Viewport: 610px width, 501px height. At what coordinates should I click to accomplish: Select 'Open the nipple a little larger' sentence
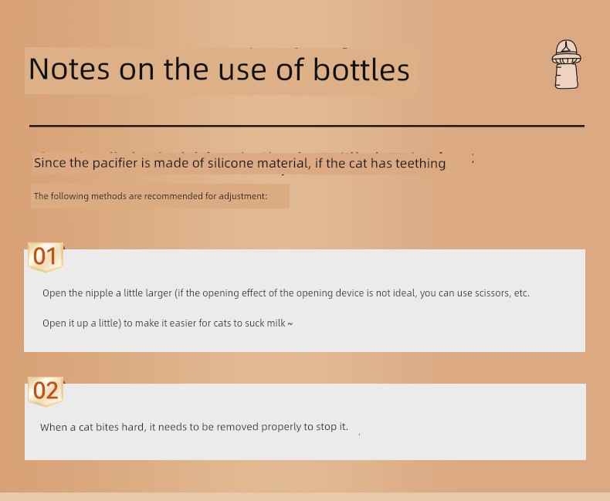[x=286, y=293]
